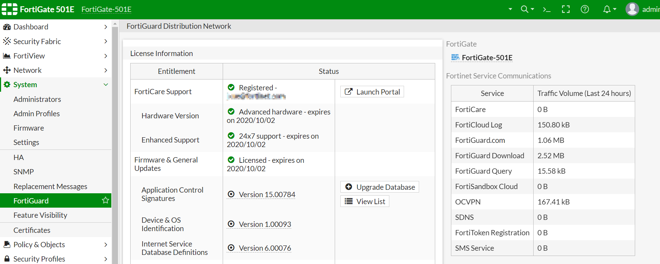The height and width of the screenshot is (264, 660).
Task: Click the FortiView chart icon
Action: (7, 56)
